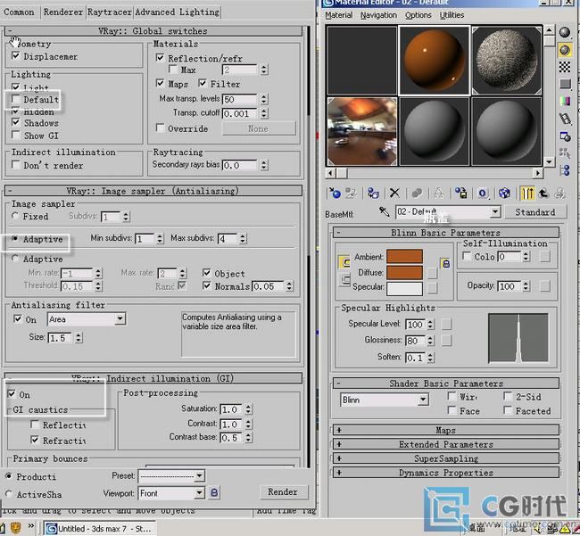Click the Video Color Check icon

(565, 101)
